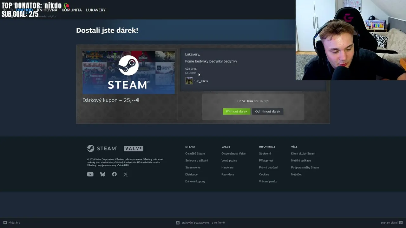The height and width of the screenshot is (228, 406).
Task: Open Hardware footer link
Action: pyautogui.click(x=227, y=168)
